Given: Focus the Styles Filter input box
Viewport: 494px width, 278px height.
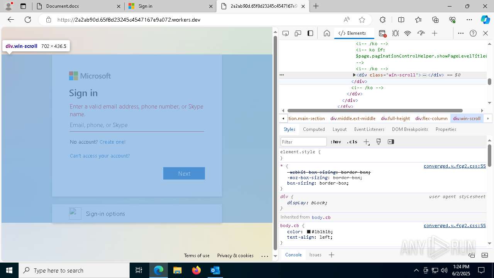Looking at the screenshot, I should click(304, 142).
